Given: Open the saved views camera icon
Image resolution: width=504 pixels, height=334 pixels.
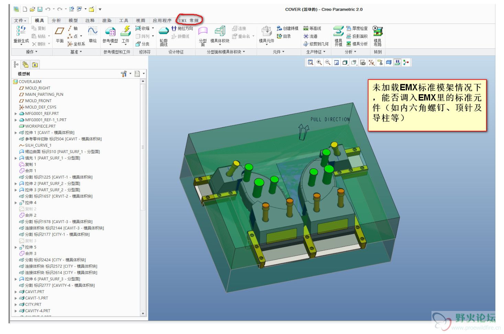Looking at the screenshot, I should coord(362,63).
